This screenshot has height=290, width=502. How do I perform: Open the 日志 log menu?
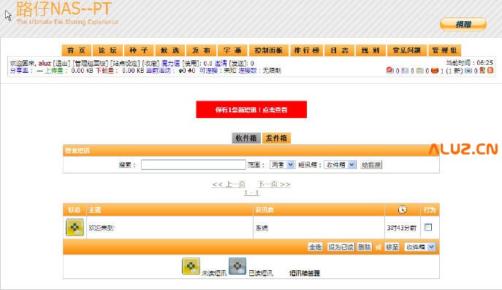pos(339,50)
